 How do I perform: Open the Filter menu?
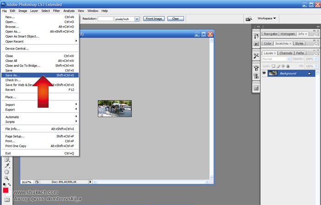[56, 11]
